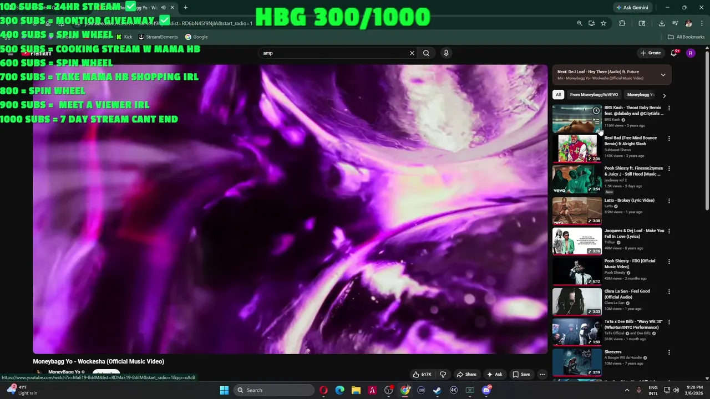710x399 pixels.
Task: Open options menu for Latto Brokey video
Action: (x=669, y=201)
